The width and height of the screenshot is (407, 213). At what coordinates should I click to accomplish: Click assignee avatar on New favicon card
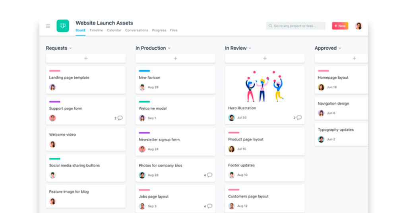pos(142,87)
